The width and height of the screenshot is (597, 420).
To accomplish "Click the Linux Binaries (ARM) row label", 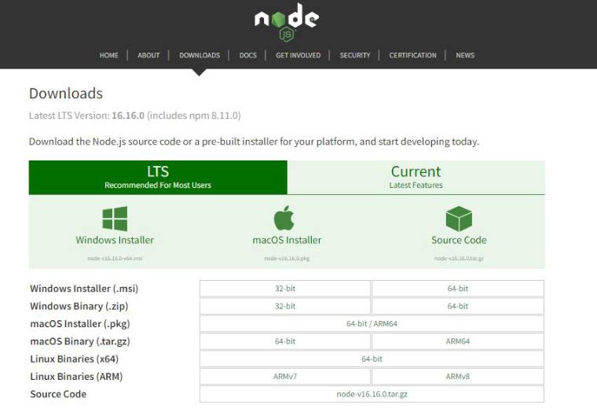I will tap(76, 377).
